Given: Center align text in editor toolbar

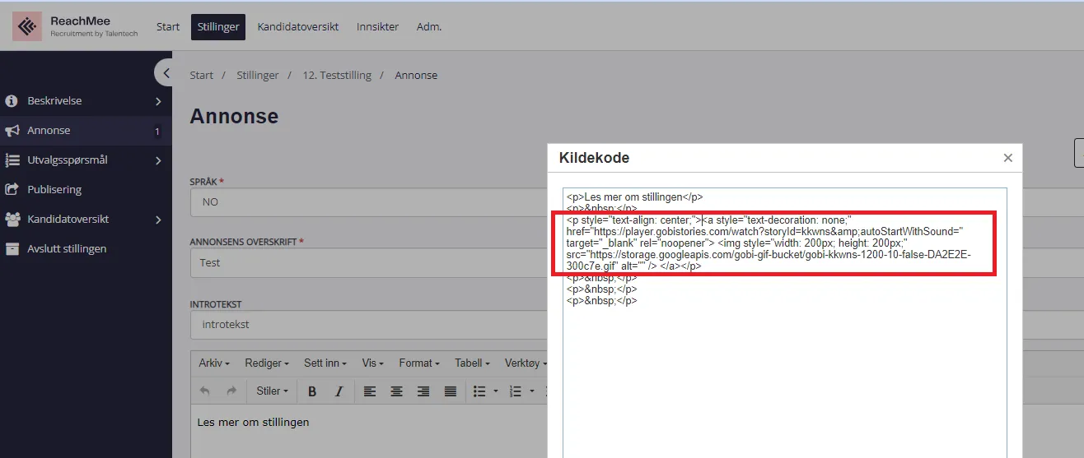Looking at the screenshot, I should (x=396, y=391).
